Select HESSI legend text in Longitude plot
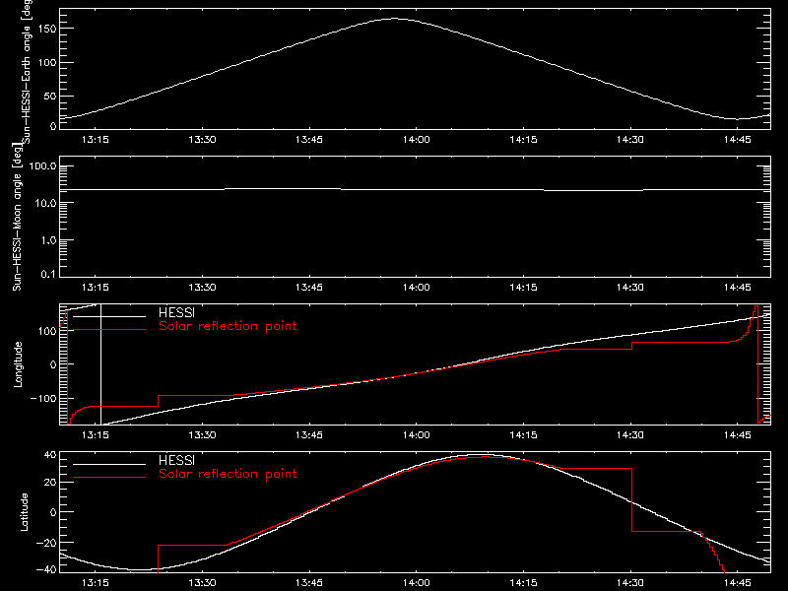 point(176,312)
